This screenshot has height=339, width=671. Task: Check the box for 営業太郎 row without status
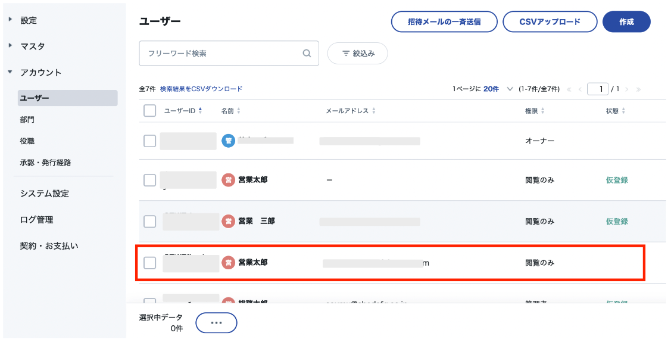pyautogui.click(x=149, y=263)
